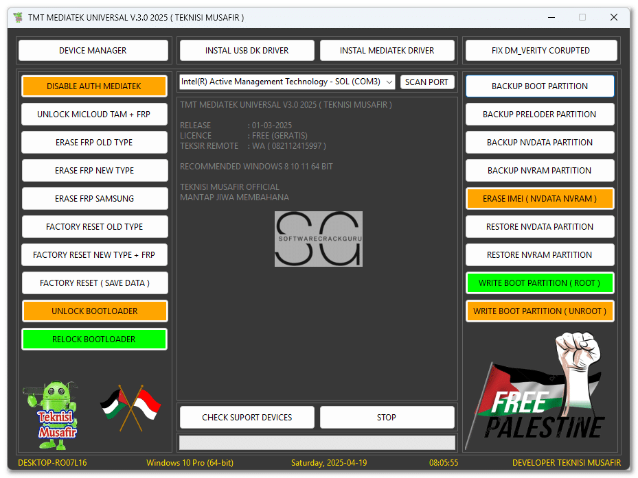Run WRITE BOOT PARTITION ( ROOT )

[x=540, y=283]
